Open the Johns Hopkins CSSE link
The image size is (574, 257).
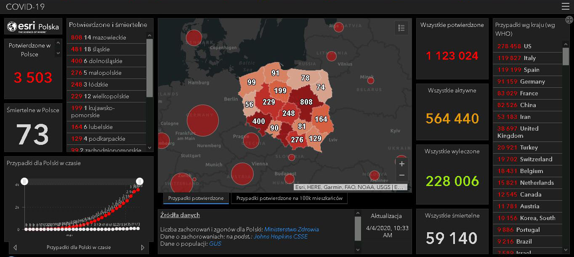click(x=280, y=236)
